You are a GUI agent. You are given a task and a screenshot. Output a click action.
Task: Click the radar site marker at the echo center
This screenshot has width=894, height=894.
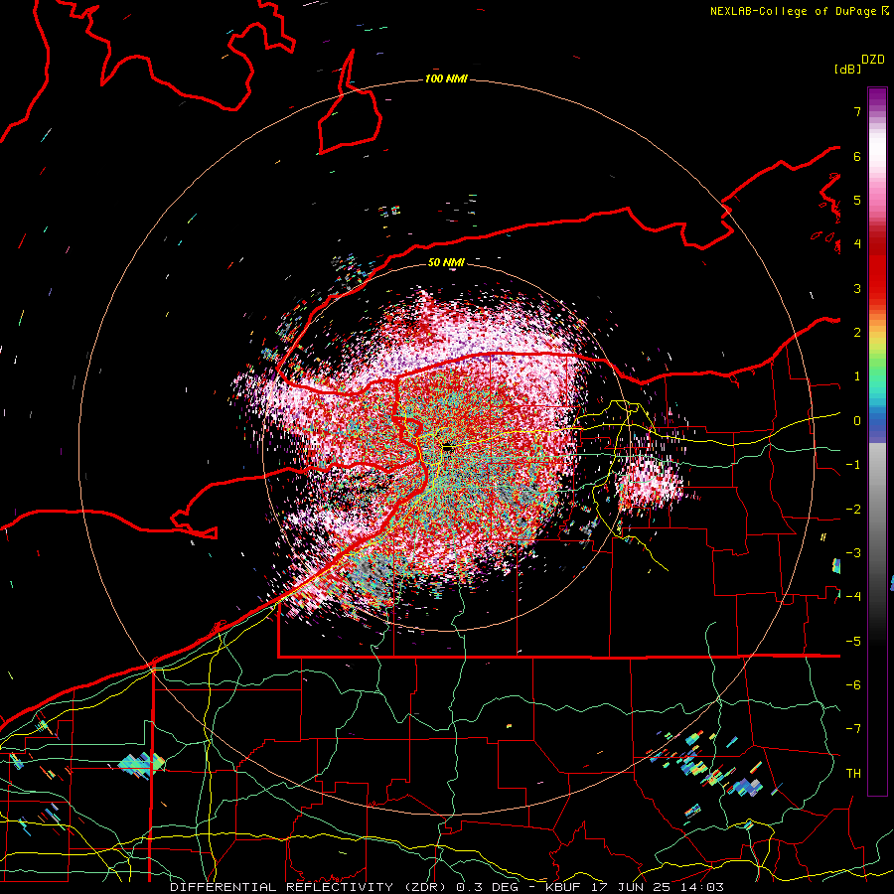448,448
